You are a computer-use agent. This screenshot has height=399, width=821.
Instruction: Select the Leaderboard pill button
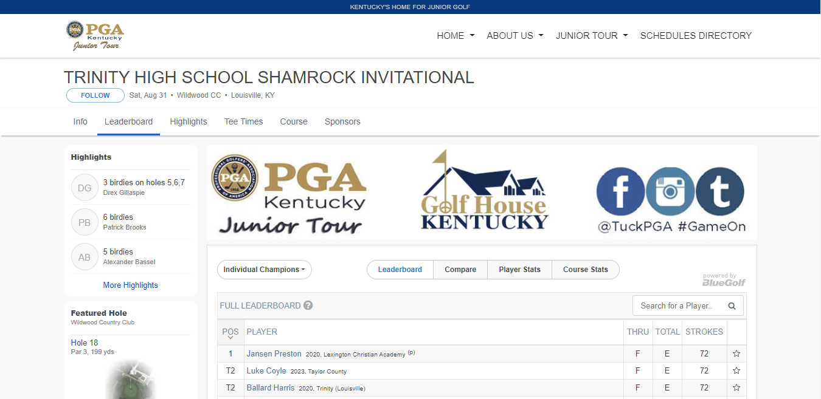tap(400, 270)
